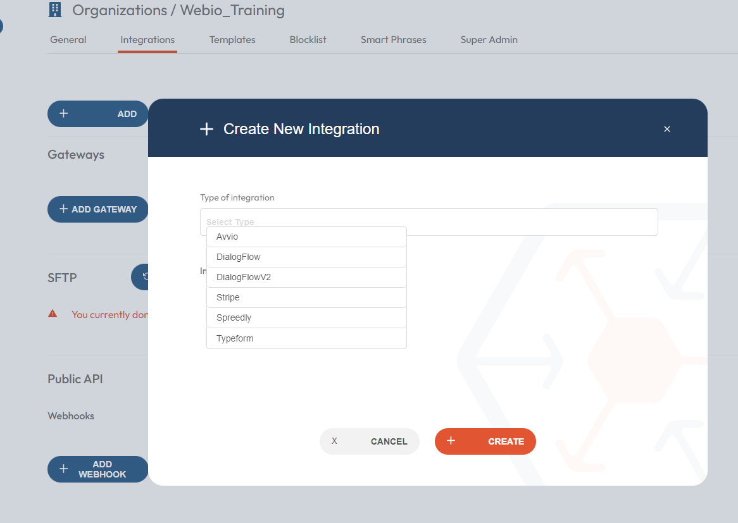Click the Create New Integration title text

click(301, 129)
